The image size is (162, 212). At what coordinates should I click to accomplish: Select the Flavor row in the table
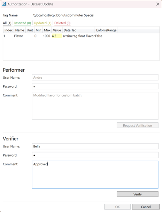click(81, 36)
